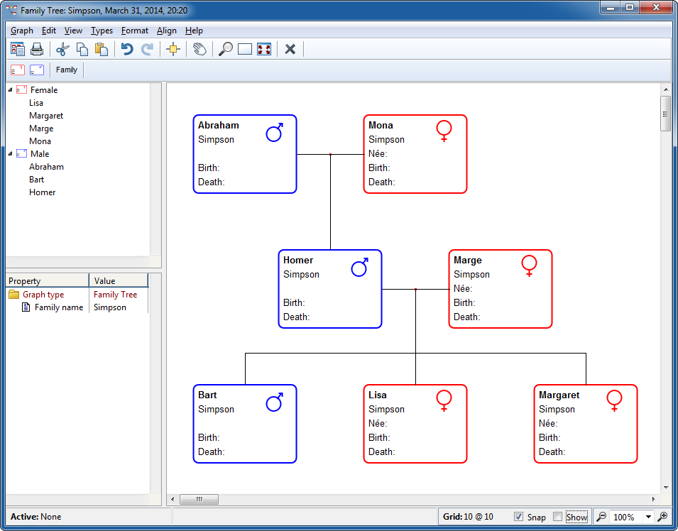Toggle the Snap checkbox
Viewport: 678px width, 531px height.
(x=520, y=517)
